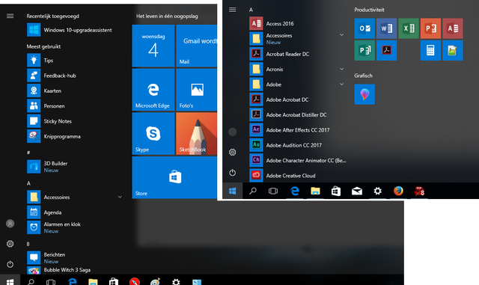The height and width of the screenshot is (285, 479).
Task: Click letter A header in right app list
Action: pyautogui.click(x=251, y=10)
